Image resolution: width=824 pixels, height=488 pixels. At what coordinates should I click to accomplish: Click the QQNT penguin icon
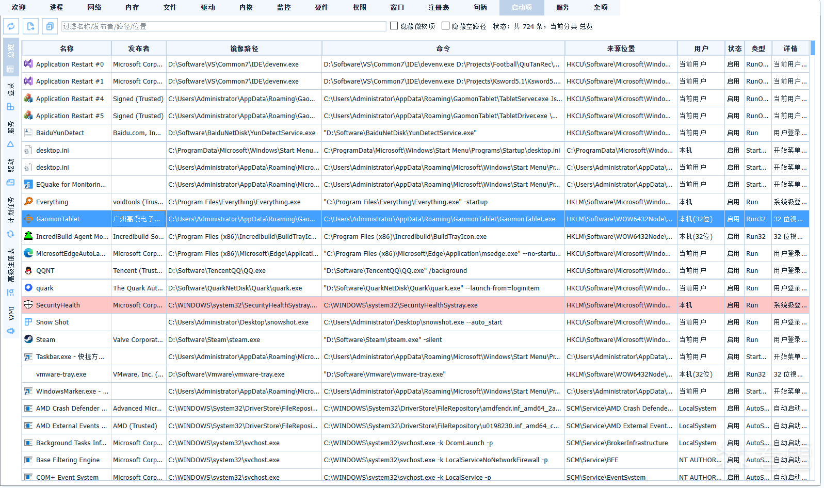[x=28, y=270]
